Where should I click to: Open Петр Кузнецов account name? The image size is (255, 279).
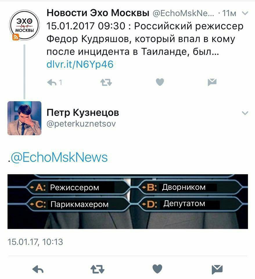83,112
